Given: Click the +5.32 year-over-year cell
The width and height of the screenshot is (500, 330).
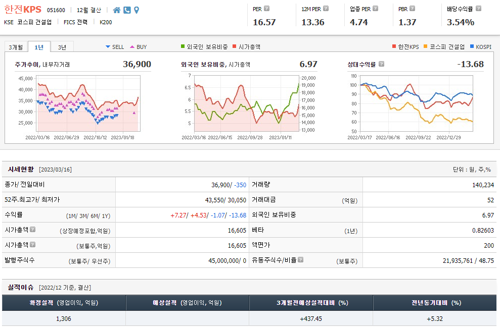Looking at the screenshot, I should (x=435, y=318).
